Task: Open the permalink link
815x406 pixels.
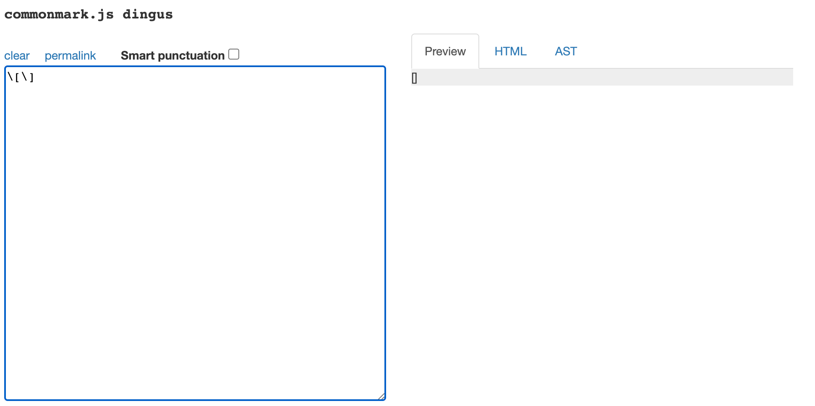Action: [x=70, y=56]
